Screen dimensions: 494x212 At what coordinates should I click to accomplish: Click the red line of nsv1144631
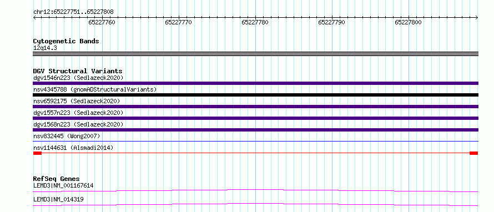[x=255, y=153]
